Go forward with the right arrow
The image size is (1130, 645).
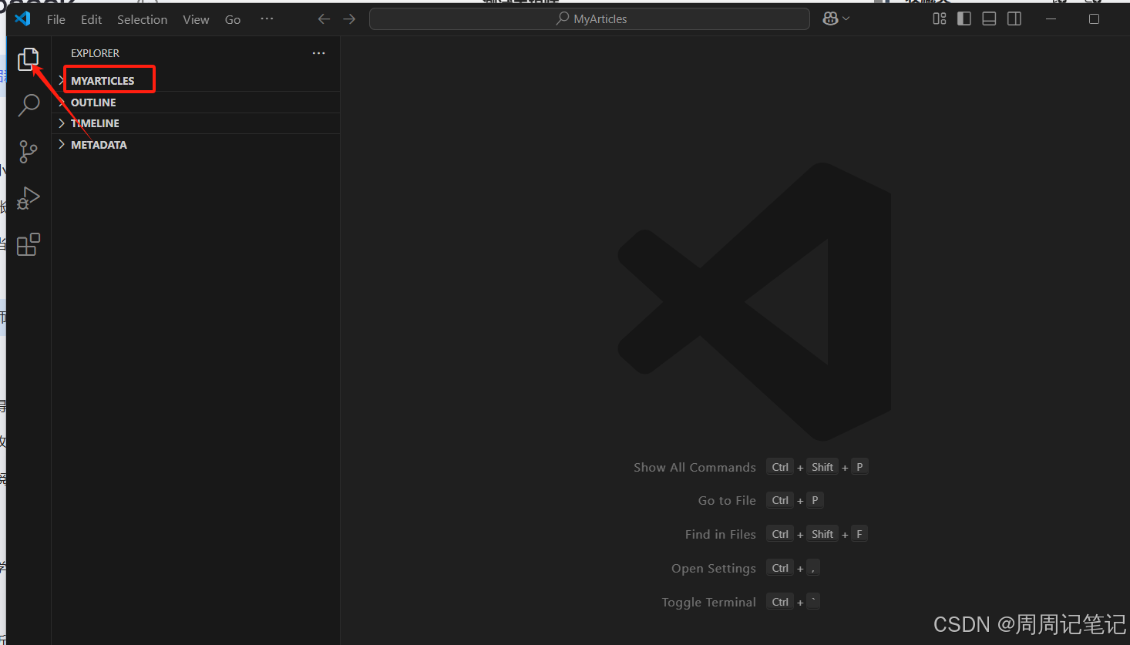pyautogui.click(x=349, y=19)
